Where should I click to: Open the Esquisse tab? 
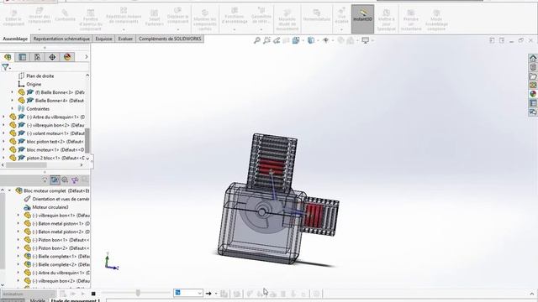103,39
